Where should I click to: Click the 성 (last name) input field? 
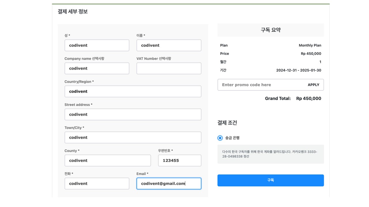point(97,45)
